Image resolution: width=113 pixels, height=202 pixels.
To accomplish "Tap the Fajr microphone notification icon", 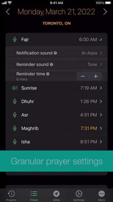I will 15,39.
